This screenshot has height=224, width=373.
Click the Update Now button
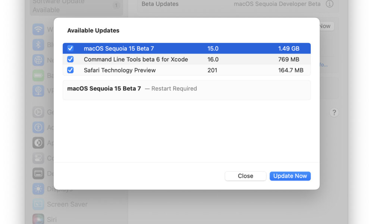coord(290,176)
